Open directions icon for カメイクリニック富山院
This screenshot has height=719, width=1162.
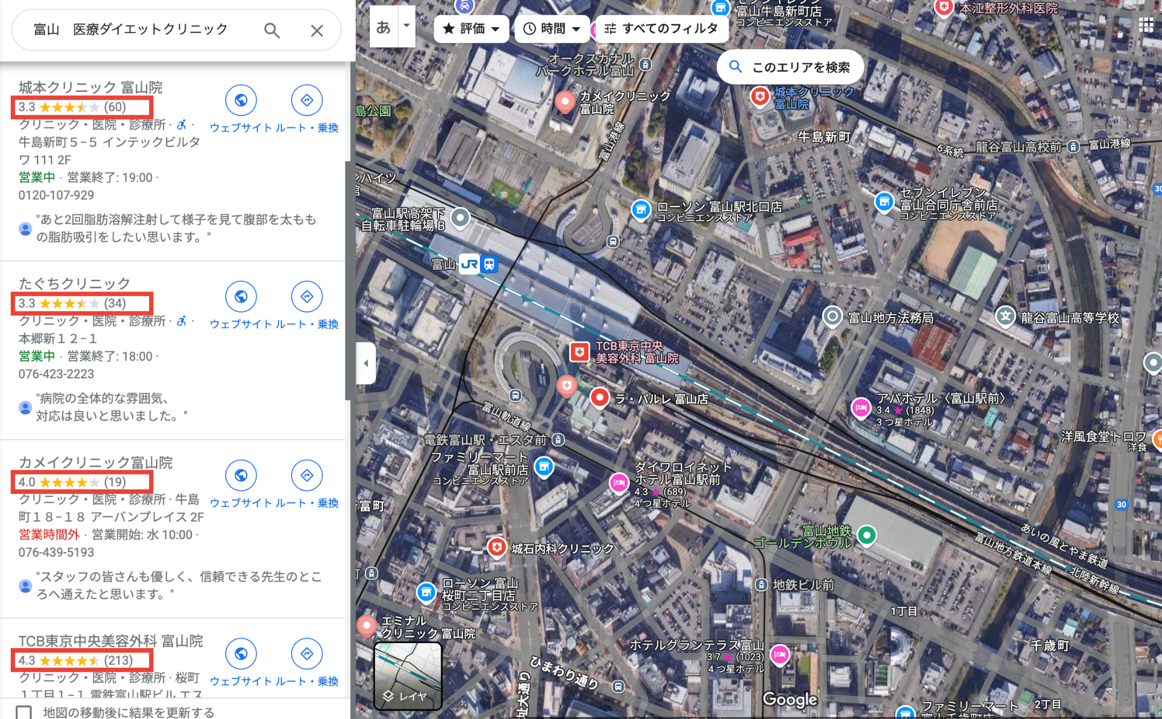307,475
